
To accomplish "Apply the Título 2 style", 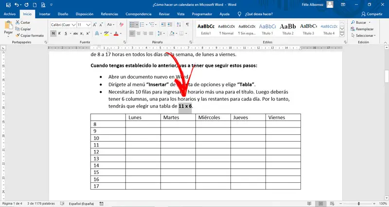I will tap(288, 29).
